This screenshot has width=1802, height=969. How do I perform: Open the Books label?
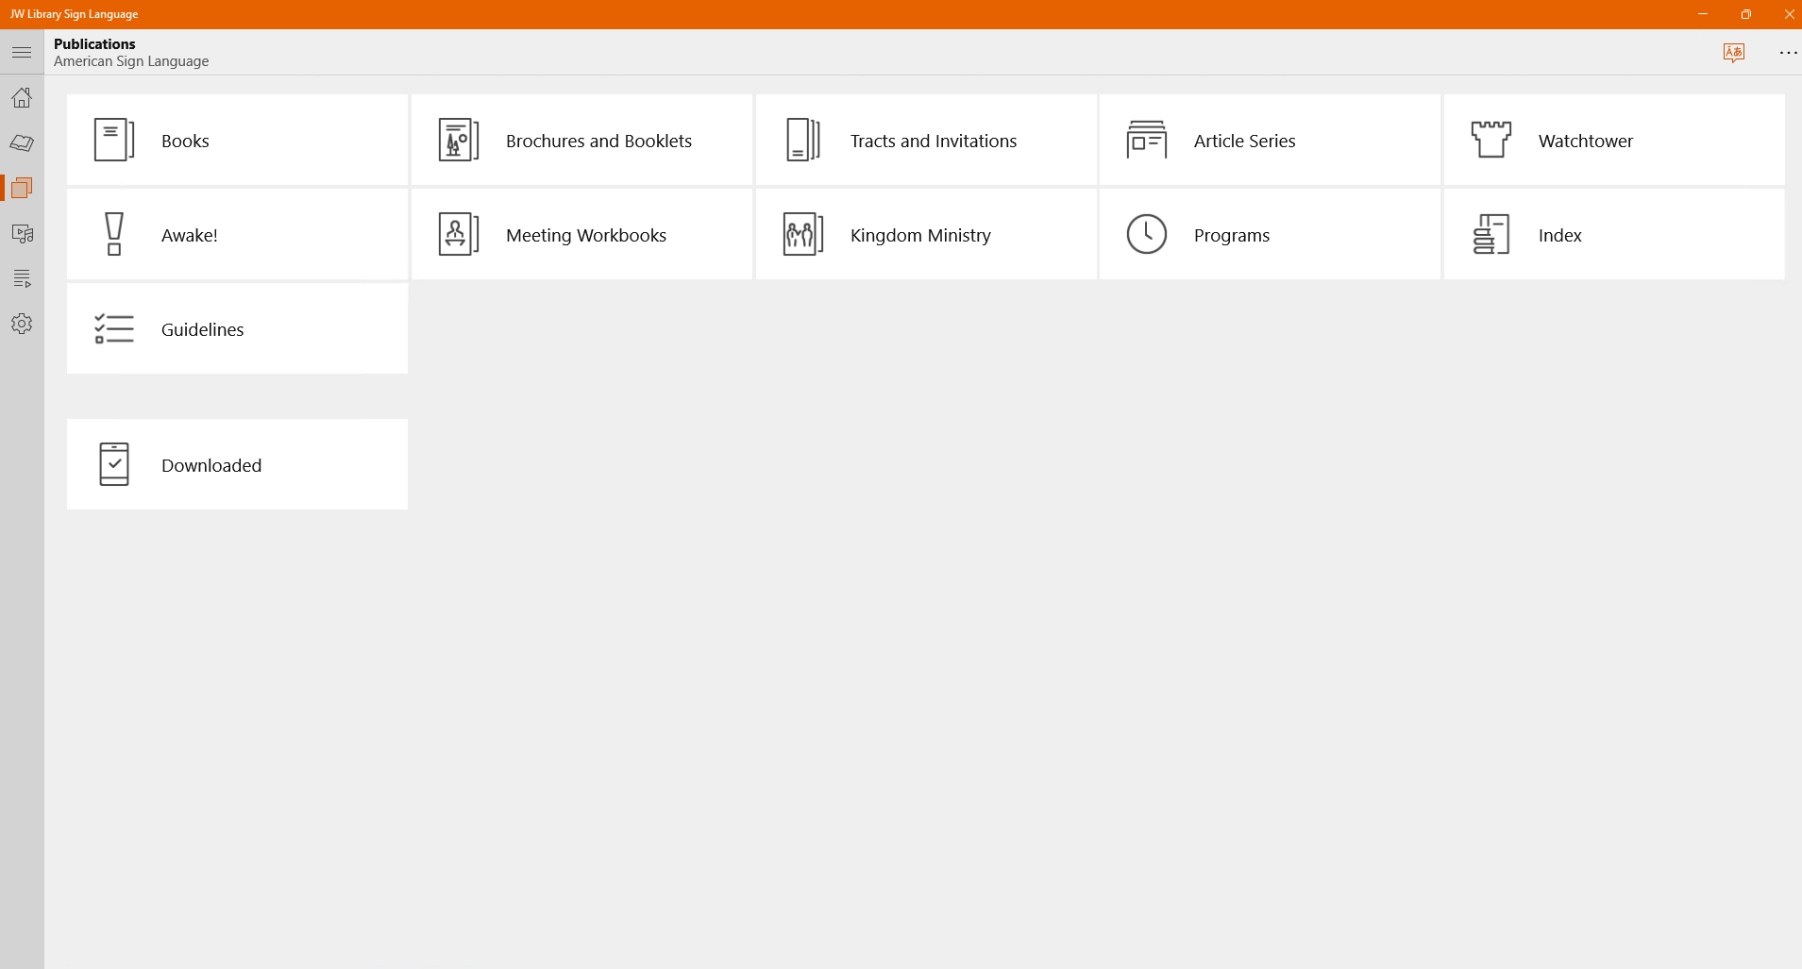pos(185,141)
